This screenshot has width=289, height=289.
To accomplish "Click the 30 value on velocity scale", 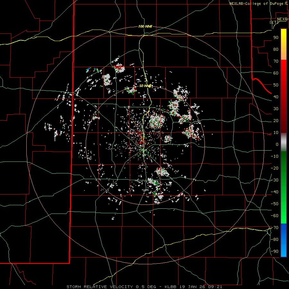I will (276, 109).
